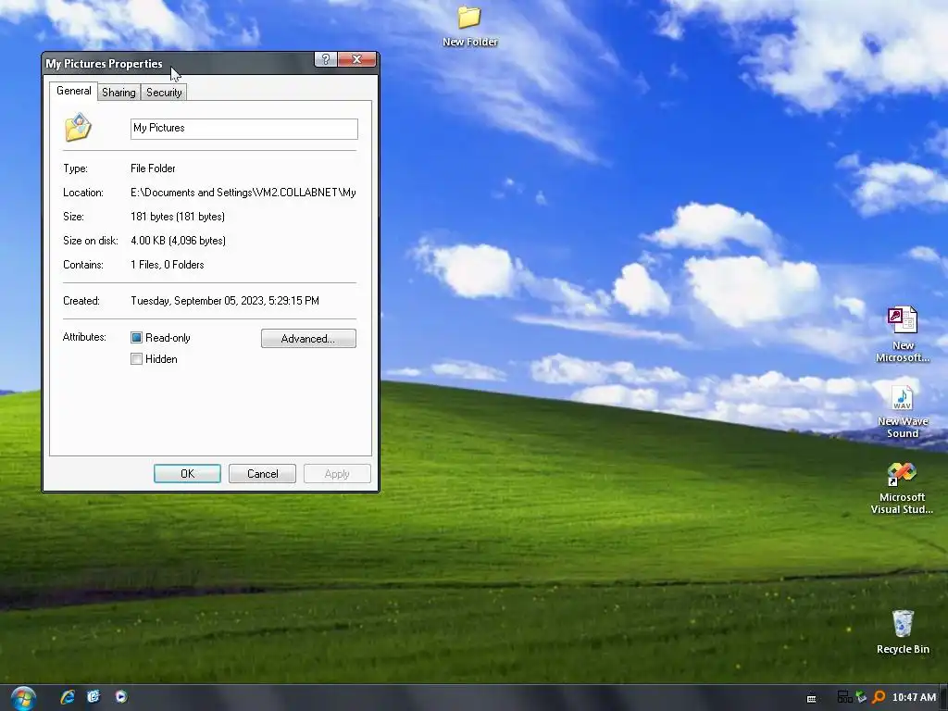Click the location path E:\Documents and Settings
The width and height of the screenshot is (948, 711).
click(243, 193)
